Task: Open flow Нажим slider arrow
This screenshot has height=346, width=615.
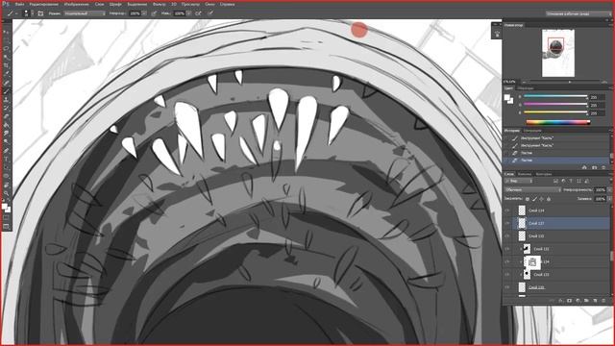Action: (x=188, y=12)
